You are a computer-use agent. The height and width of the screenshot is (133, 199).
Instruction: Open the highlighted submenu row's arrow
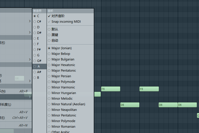(30, 97)
